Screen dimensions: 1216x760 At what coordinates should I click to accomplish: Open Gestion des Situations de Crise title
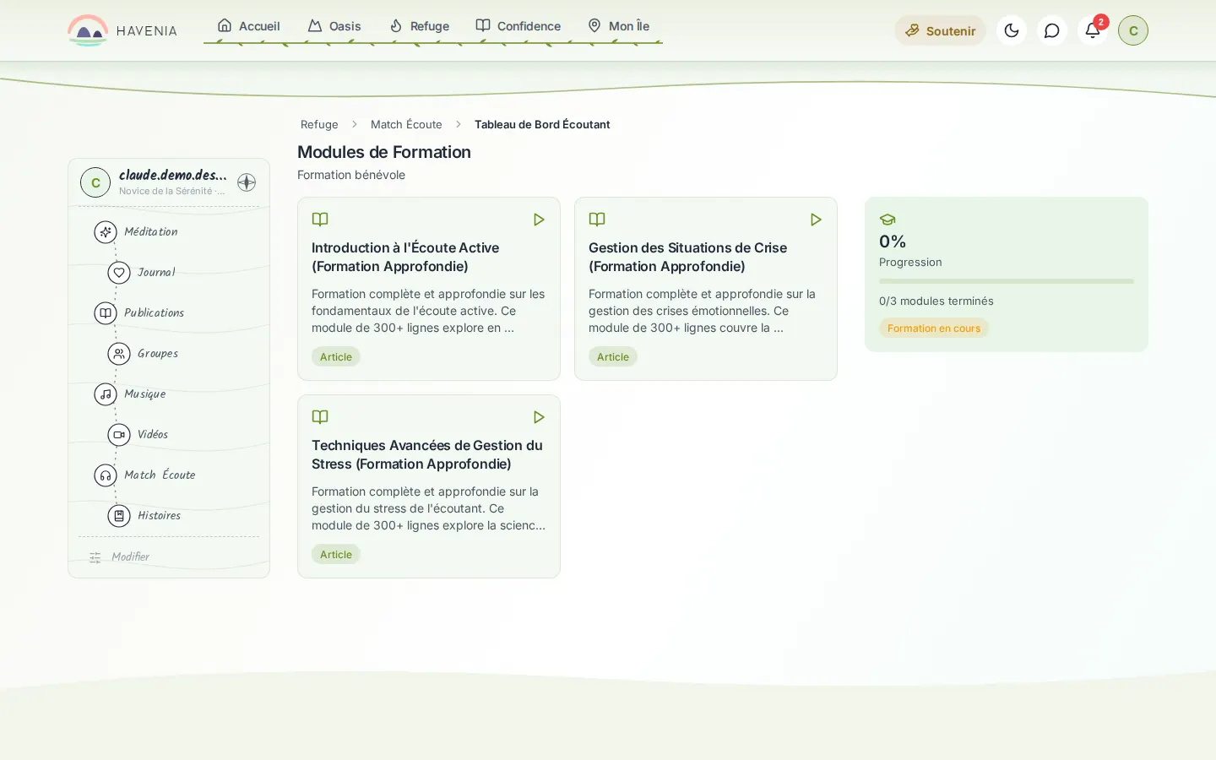(x=687, y=257)
